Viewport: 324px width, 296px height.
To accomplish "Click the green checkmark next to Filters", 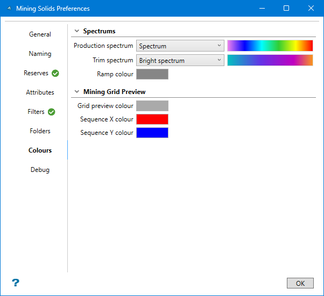I will click(52, 112).
